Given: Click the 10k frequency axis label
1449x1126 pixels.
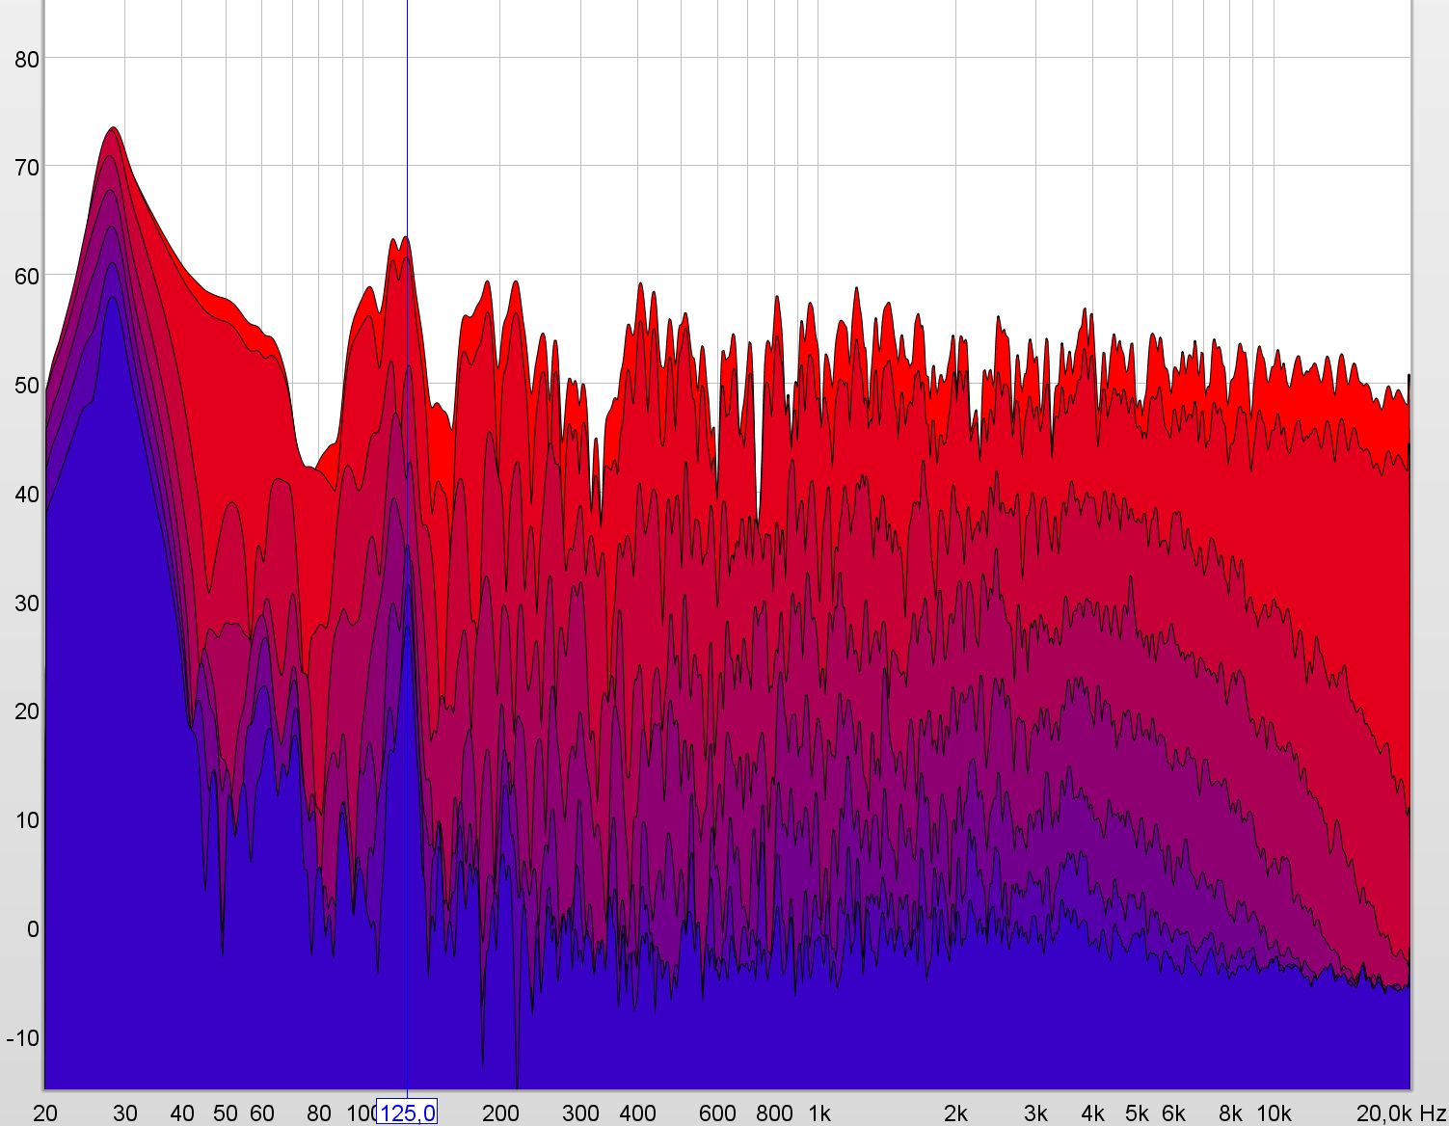Looking at the screenshot, I should 1273,1113.
